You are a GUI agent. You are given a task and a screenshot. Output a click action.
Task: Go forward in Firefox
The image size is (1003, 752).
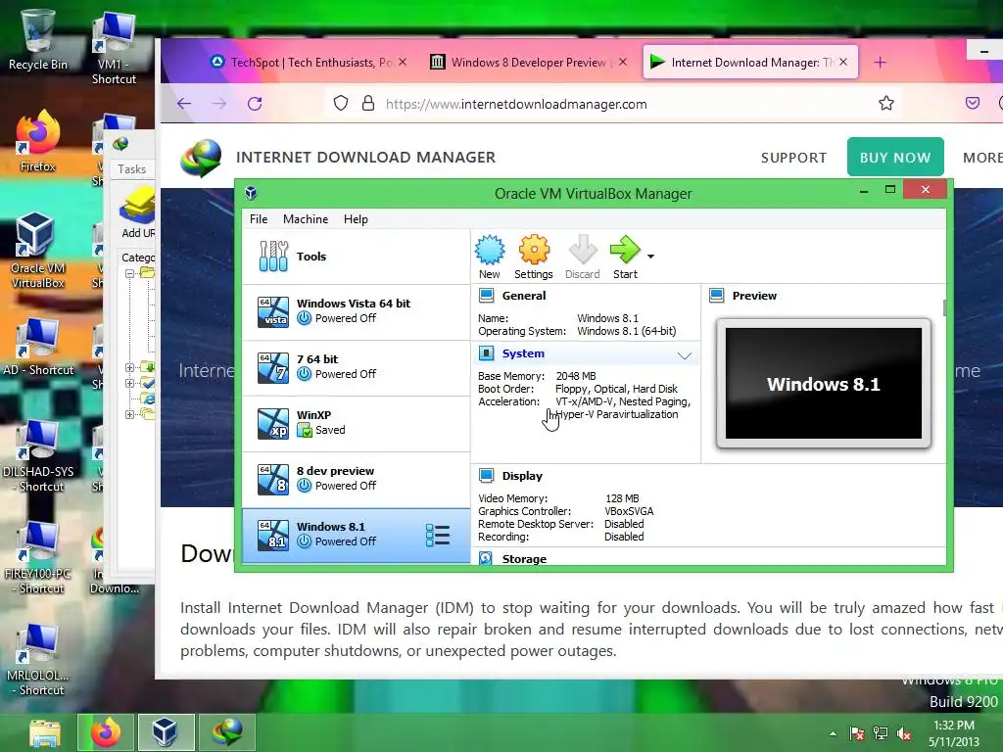point(219,104)
